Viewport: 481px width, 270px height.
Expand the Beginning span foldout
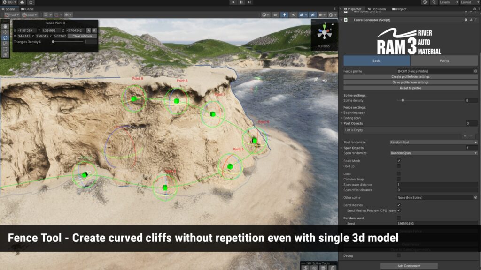(341, 112)
